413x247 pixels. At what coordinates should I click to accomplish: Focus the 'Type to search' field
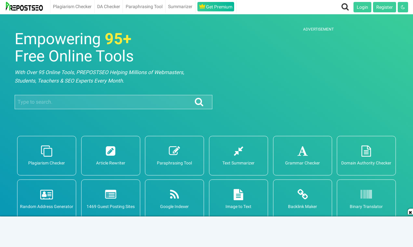pos(113,102)
